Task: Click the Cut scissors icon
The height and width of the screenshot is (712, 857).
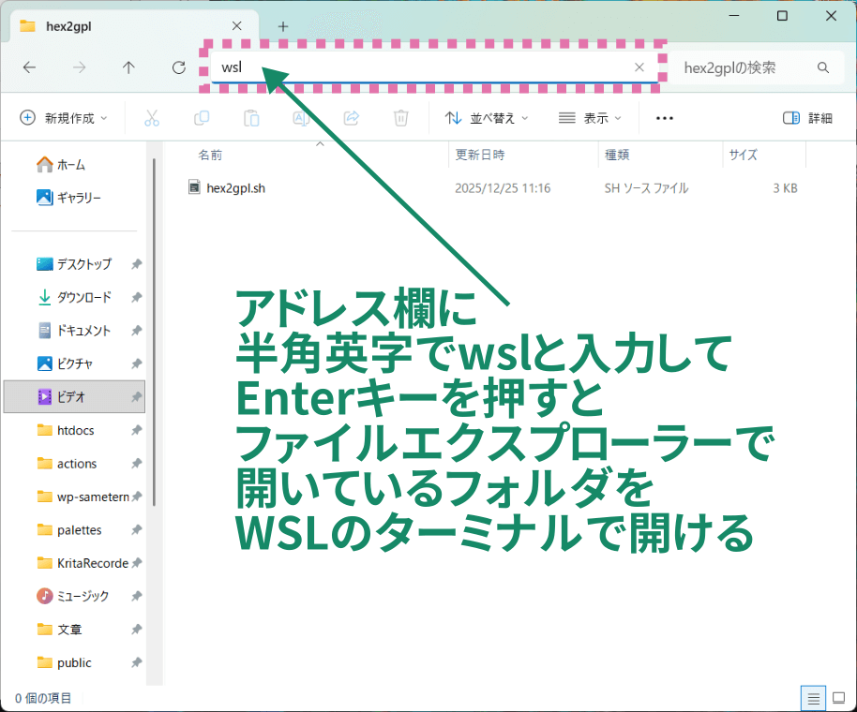Action: point(151,118)
